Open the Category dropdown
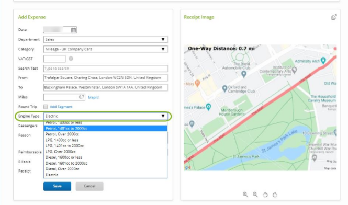348x205 pixels. click(106, 49)
